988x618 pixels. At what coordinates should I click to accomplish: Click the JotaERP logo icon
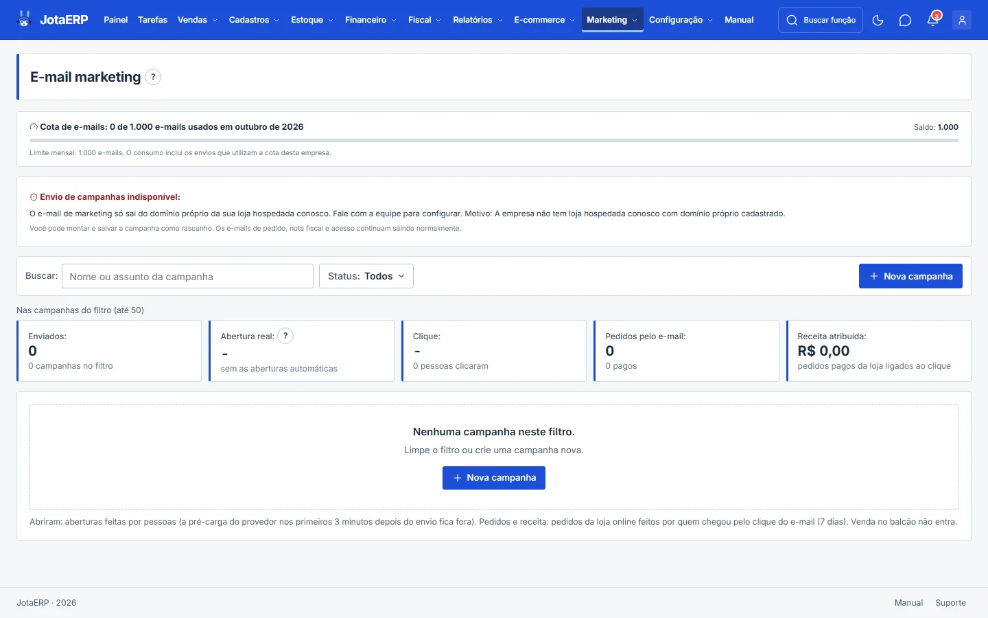pyautogui.click(x=25, y=19)
